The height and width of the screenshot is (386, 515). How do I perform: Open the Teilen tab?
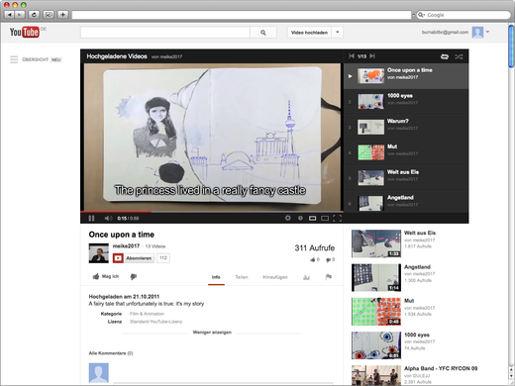click(x=242, y=277)
